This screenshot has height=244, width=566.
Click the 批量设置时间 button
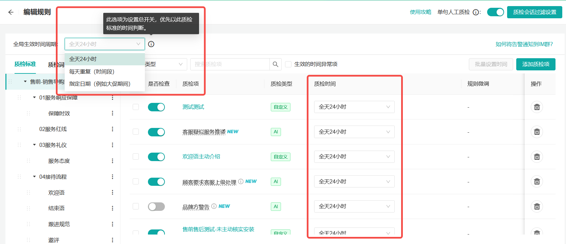point(491,64)
